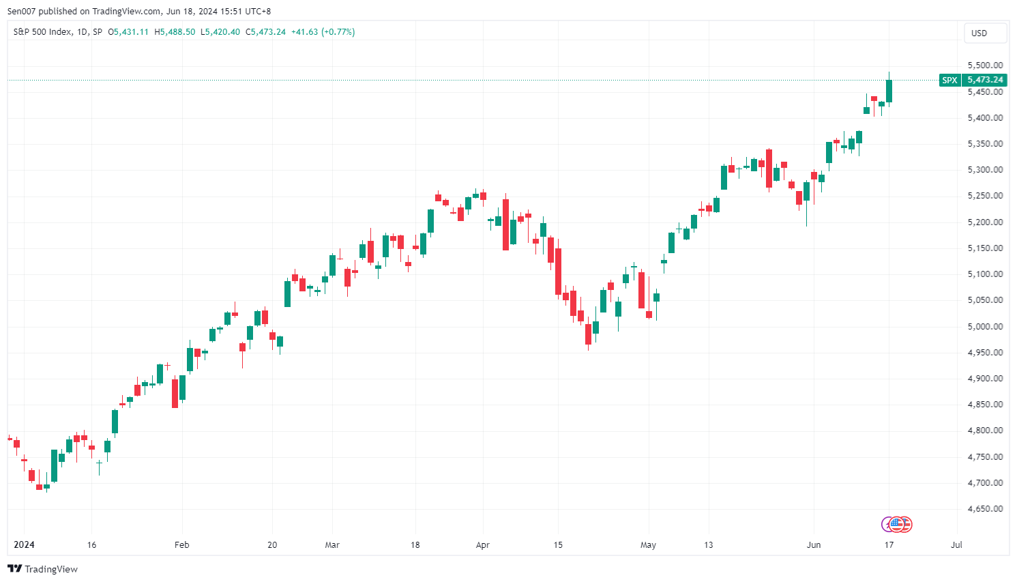Click the TradingView wordmark text in footer

[x=51, y=569]
